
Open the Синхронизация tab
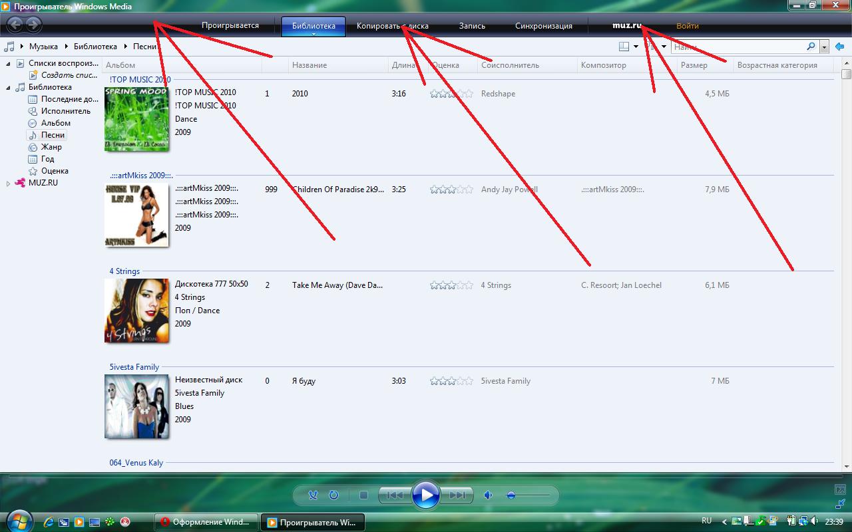click(544, 26)
